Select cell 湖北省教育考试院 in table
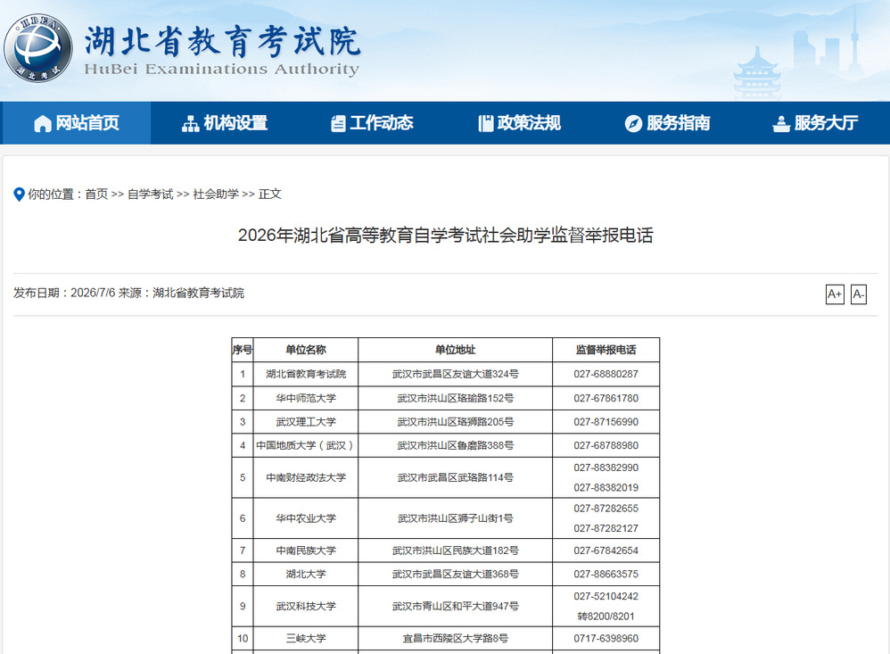 pos(306,374)
